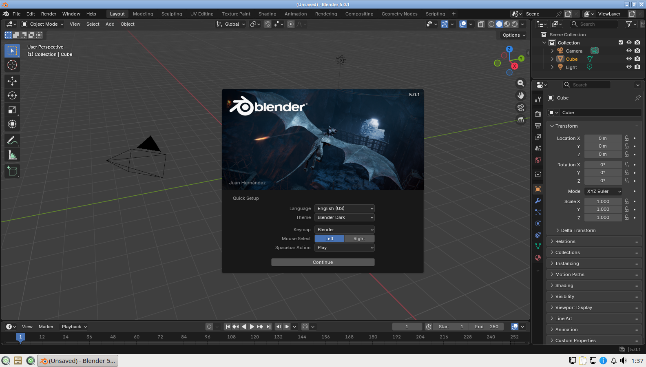Open the Material properties tab
646x367 pixels.
point(538,258)
